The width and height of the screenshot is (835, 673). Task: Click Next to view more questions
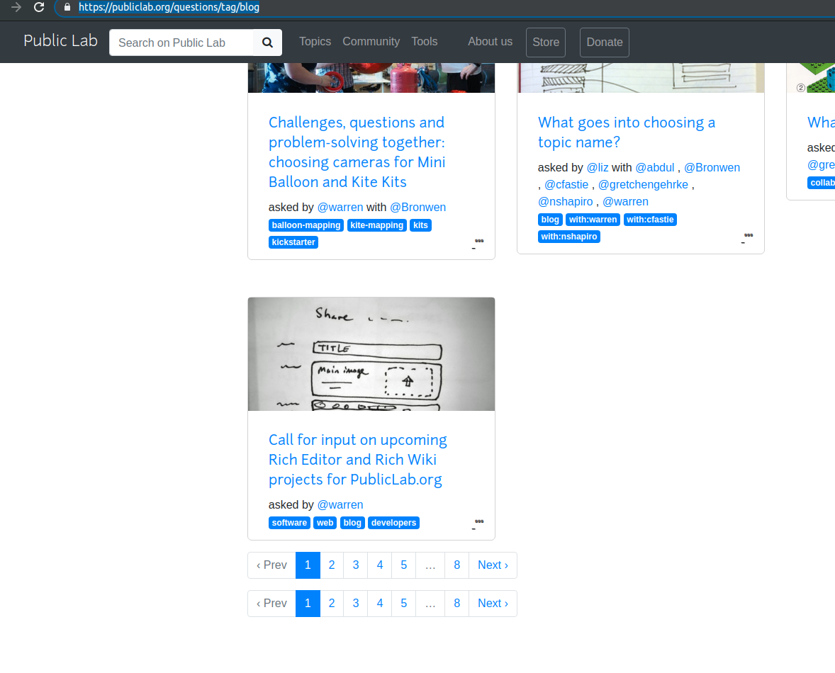pyautogui.click(x=493, y=565)
